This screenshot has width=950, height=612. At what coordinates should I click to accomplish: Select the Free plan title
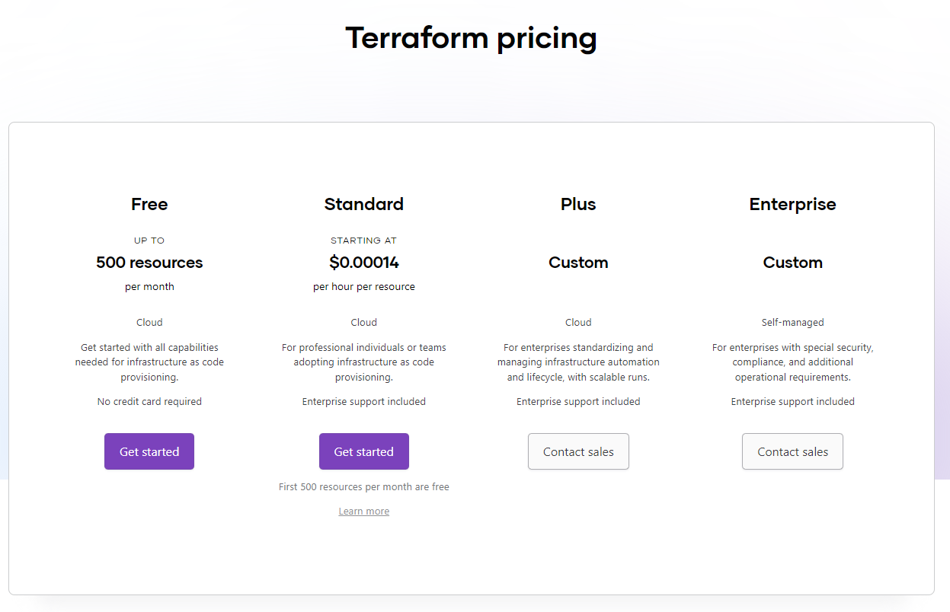pyautogui.click(x=149, y=204)
